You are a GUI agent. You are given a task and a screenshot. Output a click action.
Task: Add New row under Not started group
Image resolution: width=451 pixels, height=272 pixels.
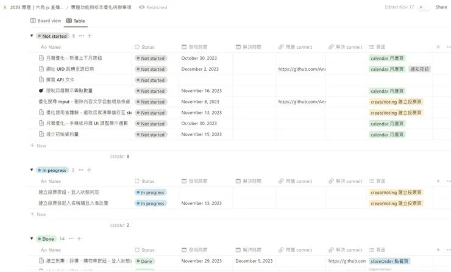click(x=38, y=146)
